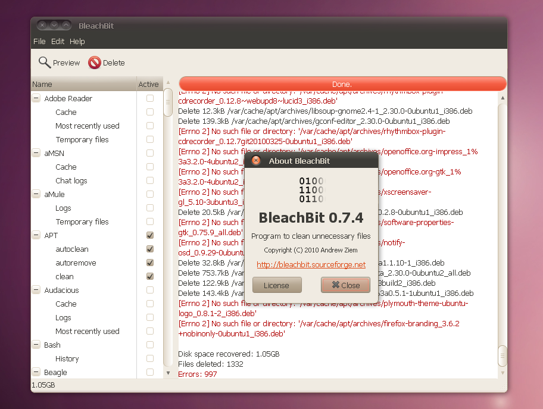The height and width of the screenshot is (409, 543).
Task: Check the Audacious Cache checkbox
Action: coord(150,304)
